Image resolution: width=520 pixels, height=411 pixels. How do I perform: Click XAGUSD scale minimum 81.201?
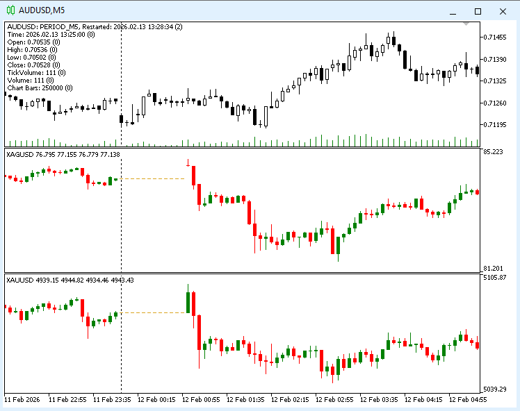pos(493,268)
